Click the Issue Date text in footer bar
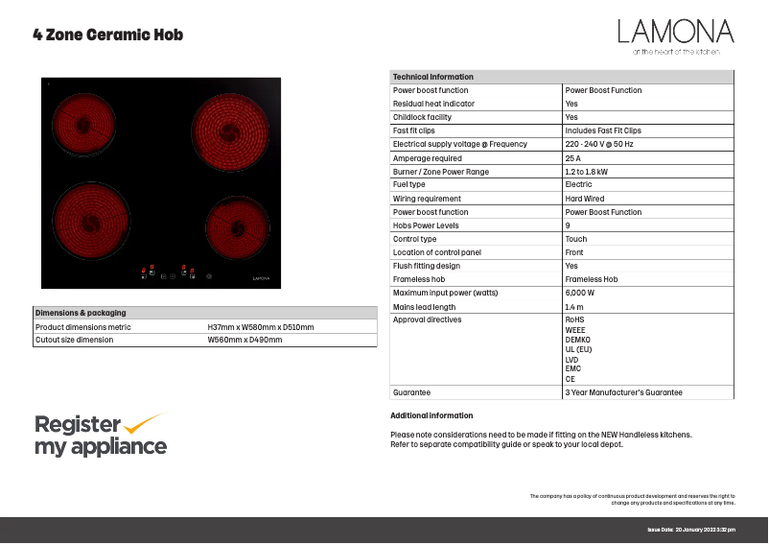This screenshot has height=544, width=769. click(x=691, y=530)
